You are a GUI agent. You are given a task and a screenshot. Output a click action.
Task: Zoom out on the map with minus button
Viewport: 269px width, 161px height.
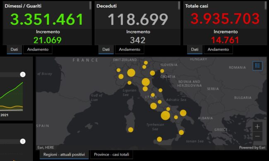point(257,136)
